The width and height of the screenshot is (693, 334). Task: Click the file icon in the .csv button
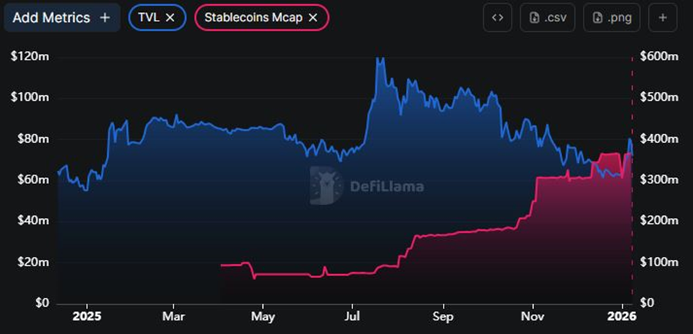(534, 18)
